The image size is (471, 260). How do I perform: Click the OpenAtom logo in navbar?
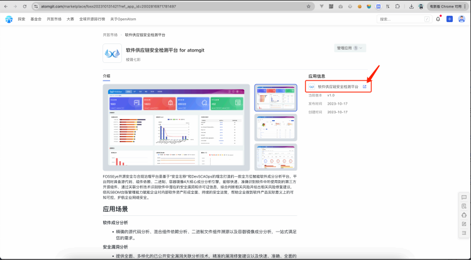click(9, 20)
